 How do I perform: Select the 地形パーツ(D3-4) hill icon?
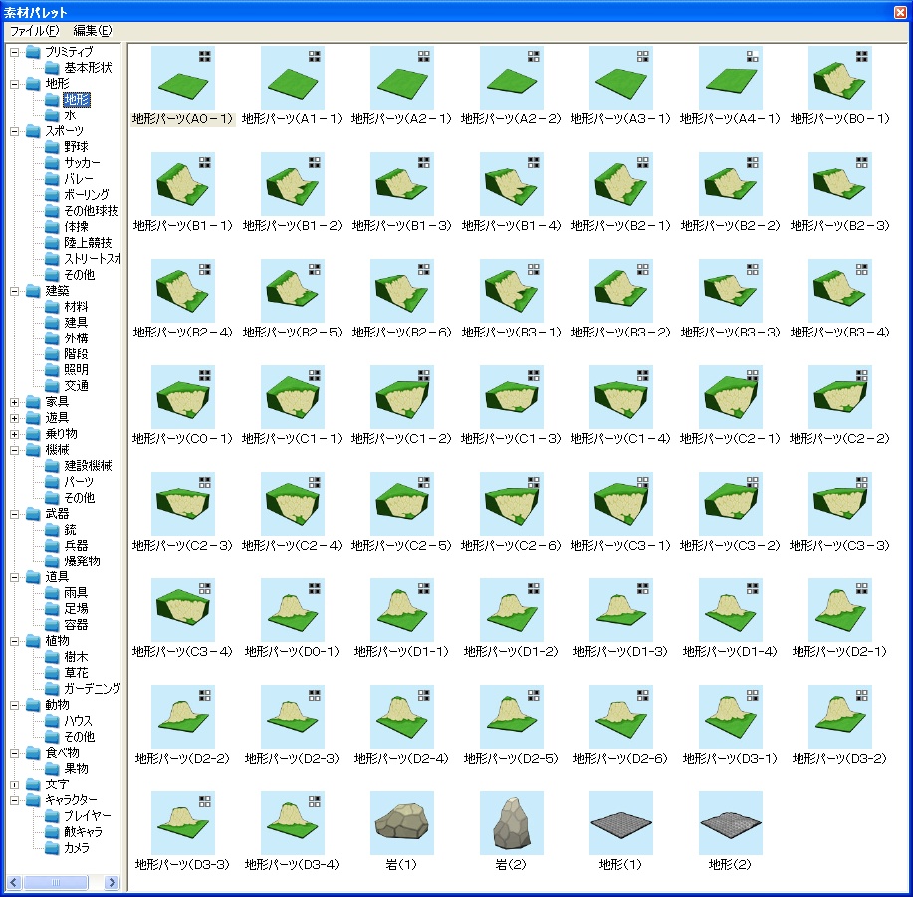[x=293, y=823]
